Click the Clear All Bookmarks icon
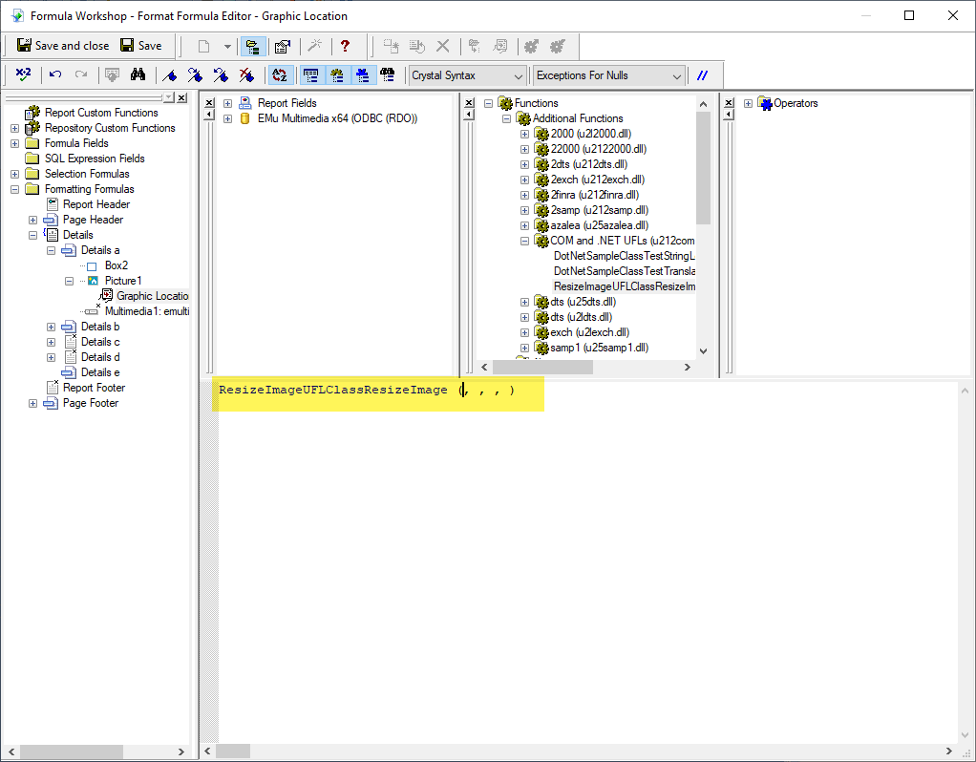The width and height of the screenshot is (976, 762). (x=246, y=74)
